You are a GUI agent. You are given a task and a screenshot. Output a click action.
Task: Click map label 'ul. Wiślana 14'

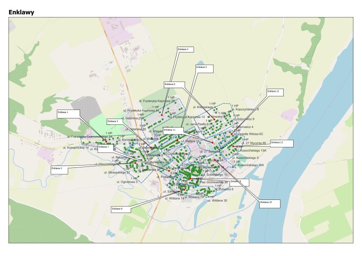[175, 198]
